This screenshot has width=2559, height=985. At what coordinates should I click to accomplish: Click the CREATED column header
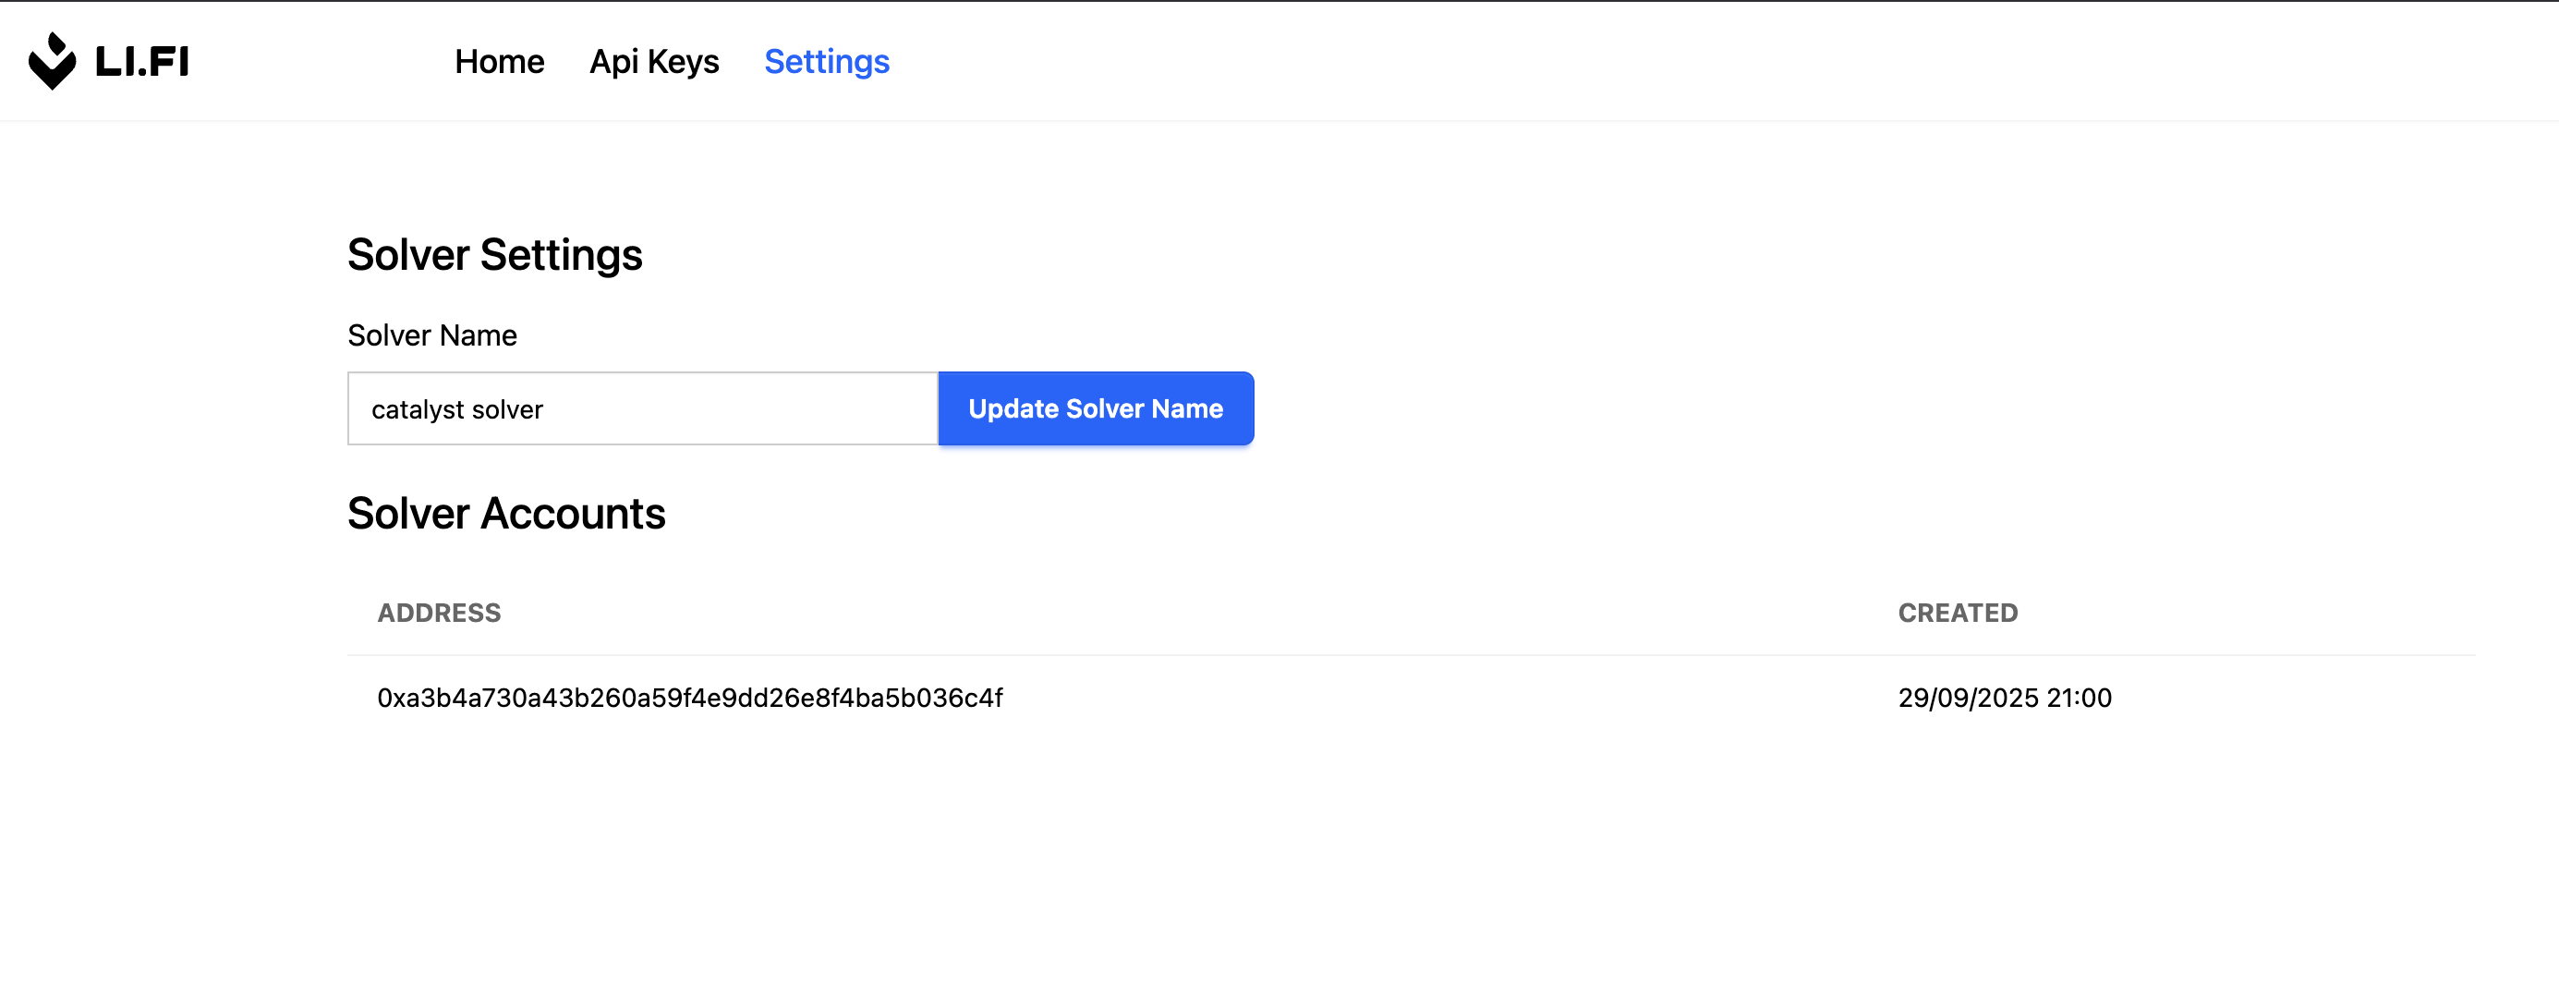(x=1957, y=614)
